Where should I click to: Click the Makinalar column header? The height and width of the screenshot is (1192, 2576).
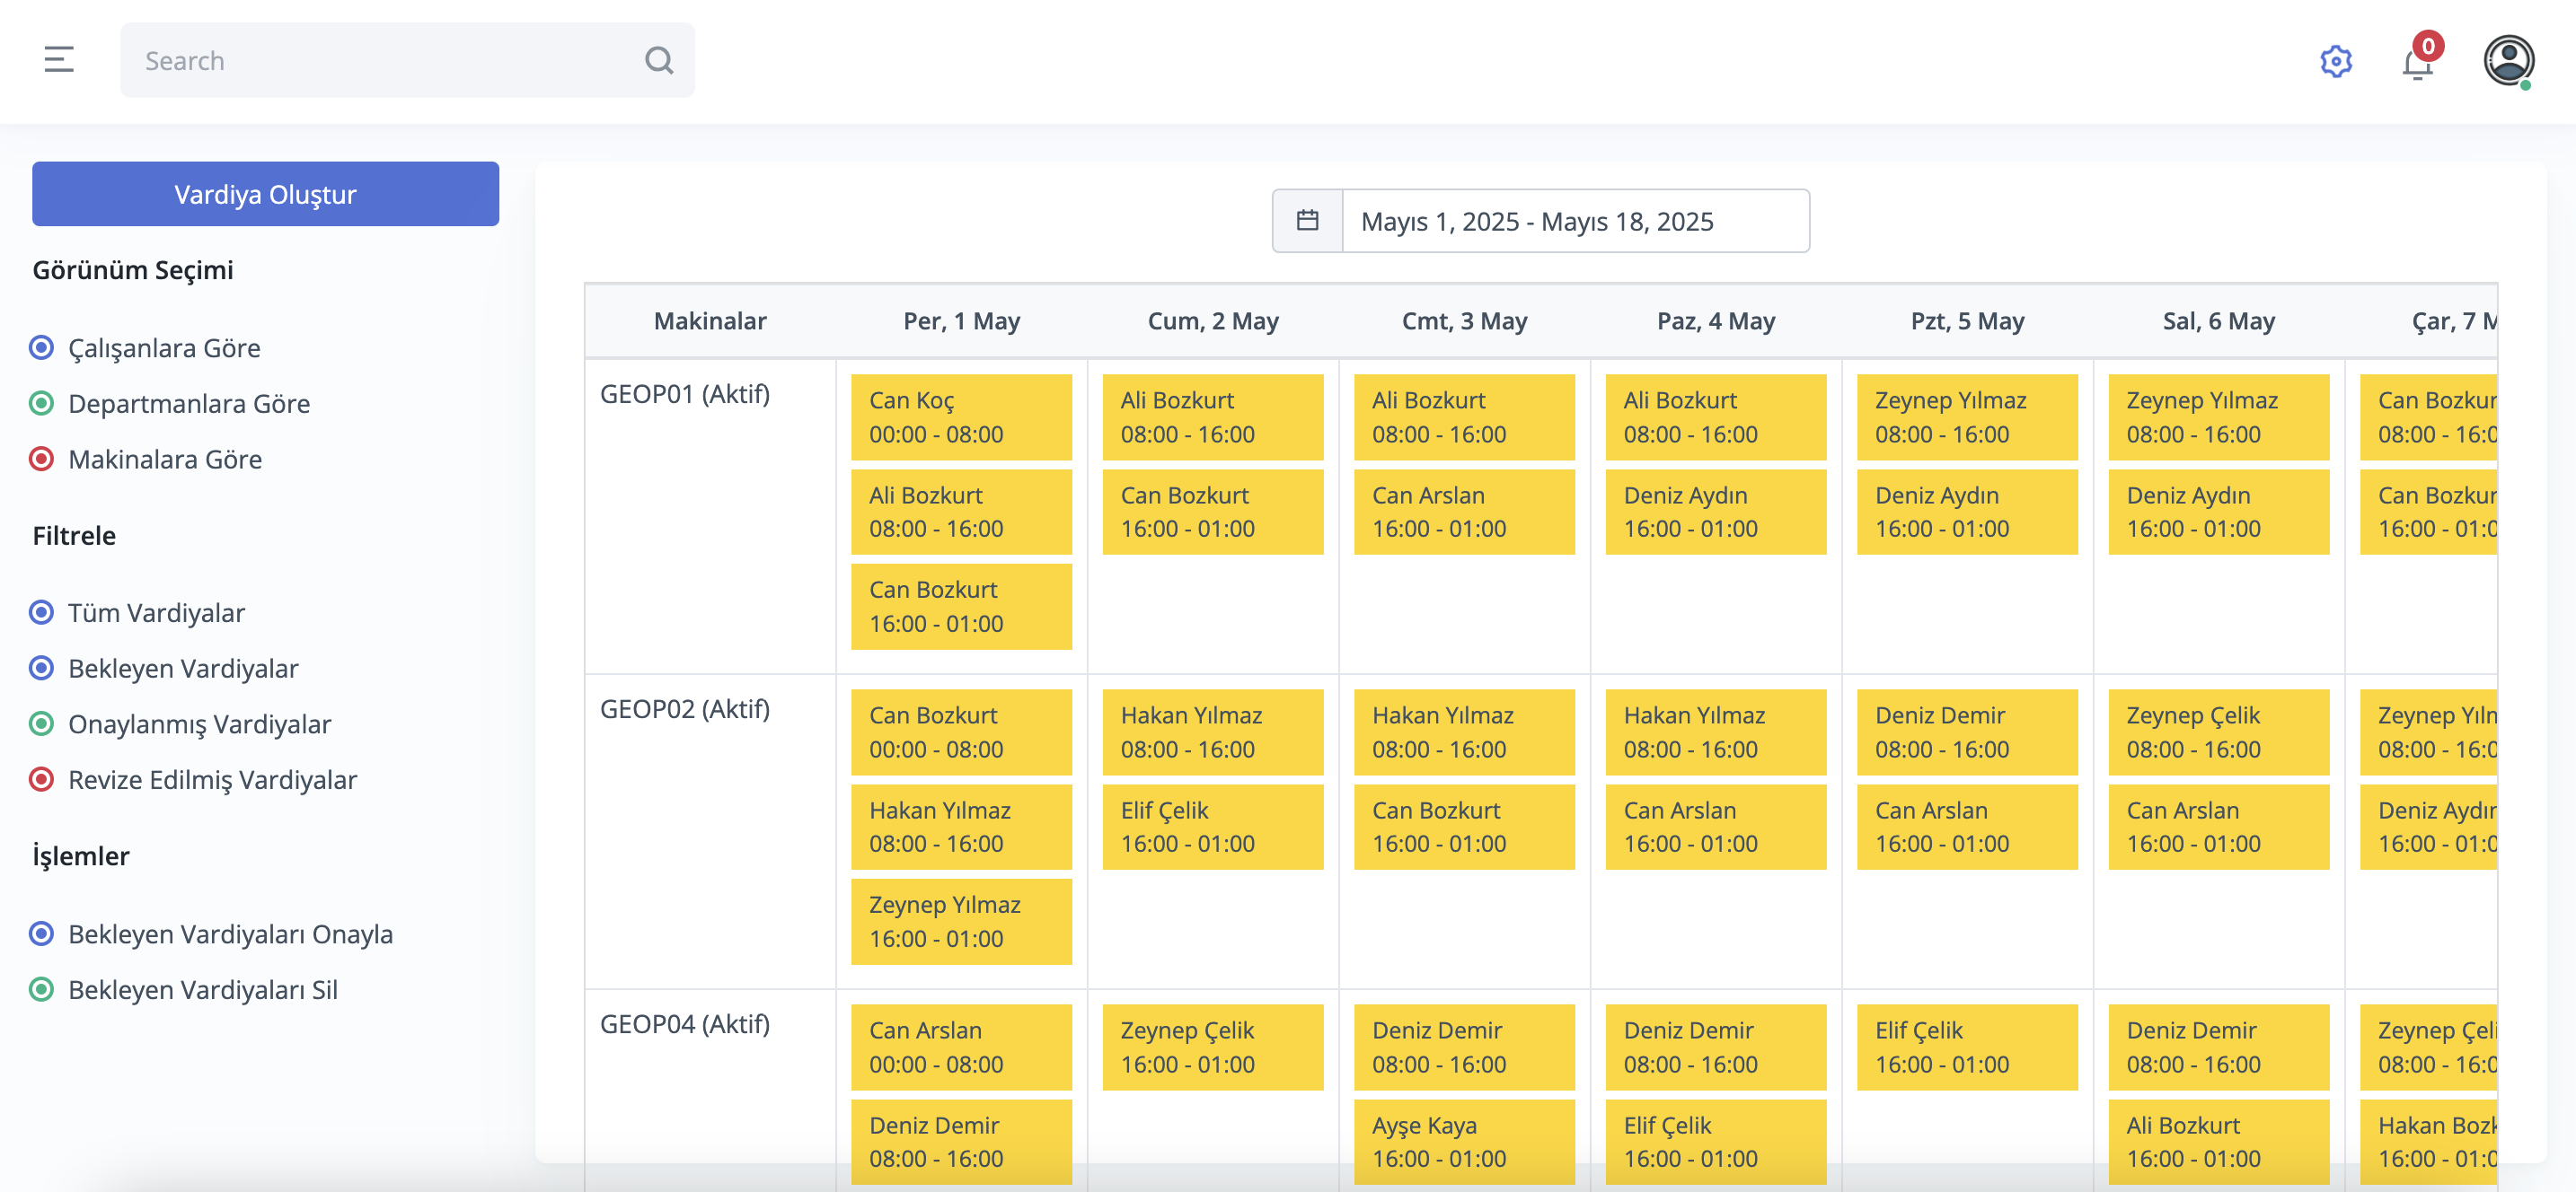click(x=710, y=320)
